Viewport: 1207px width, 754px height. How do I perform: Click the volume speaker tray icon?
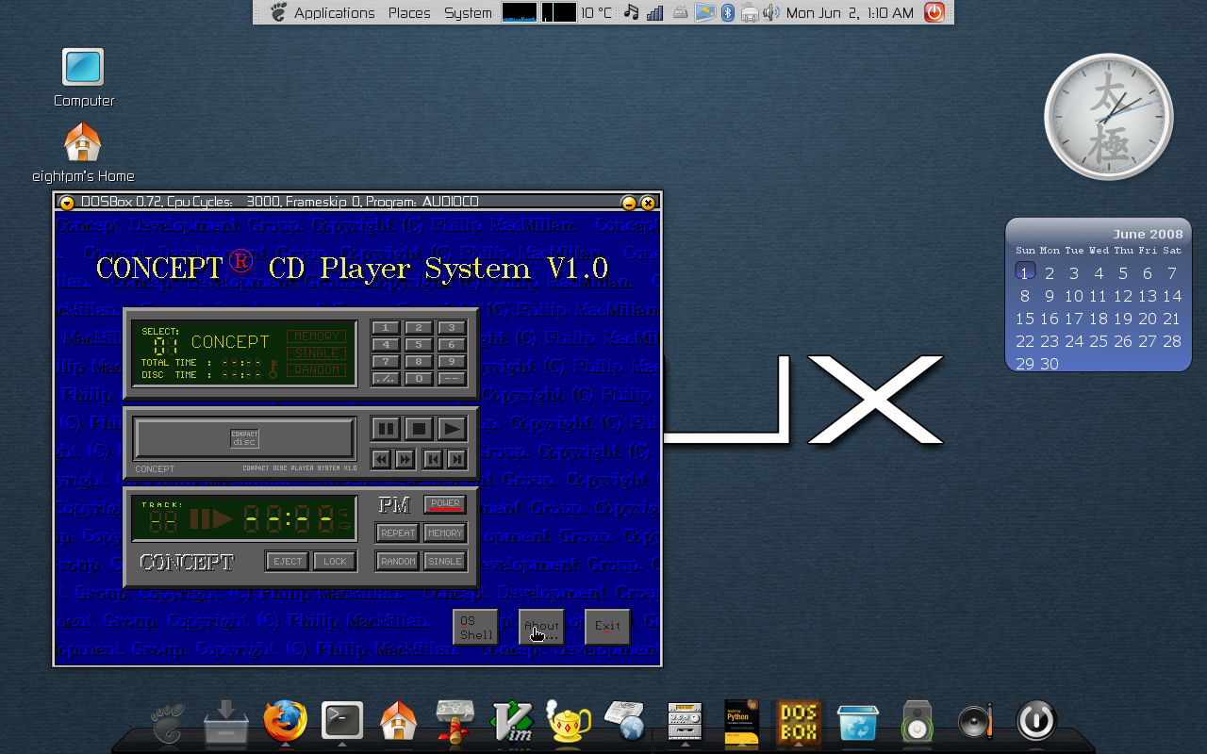[771, 12]
